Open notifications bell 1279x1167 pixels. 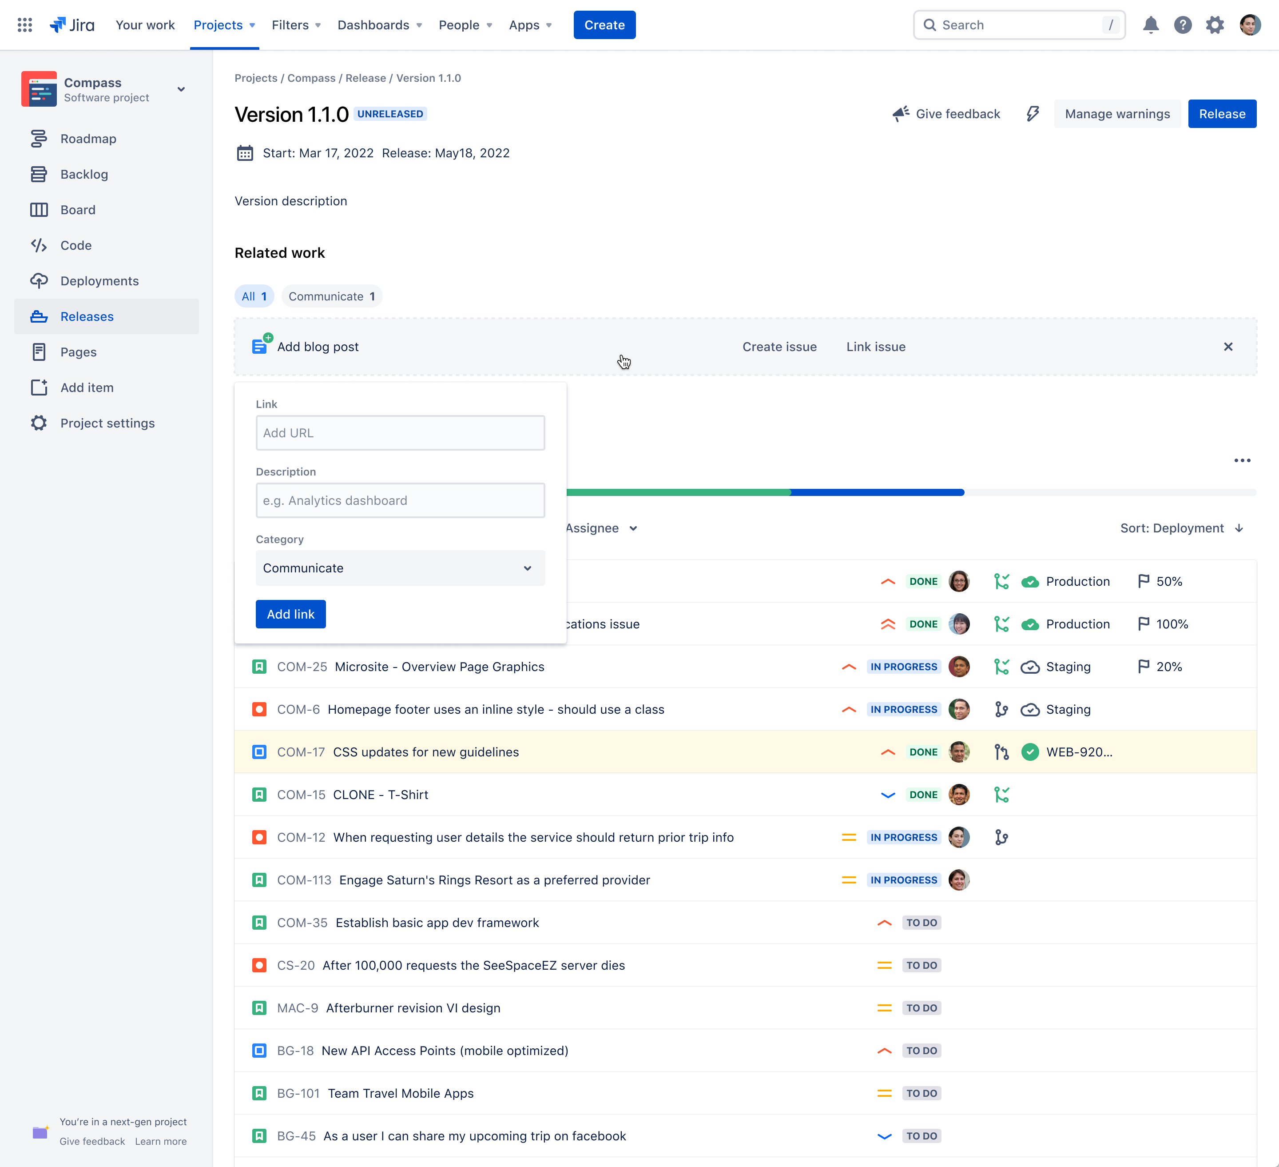pyautogui.click(x=1150, y=25)
